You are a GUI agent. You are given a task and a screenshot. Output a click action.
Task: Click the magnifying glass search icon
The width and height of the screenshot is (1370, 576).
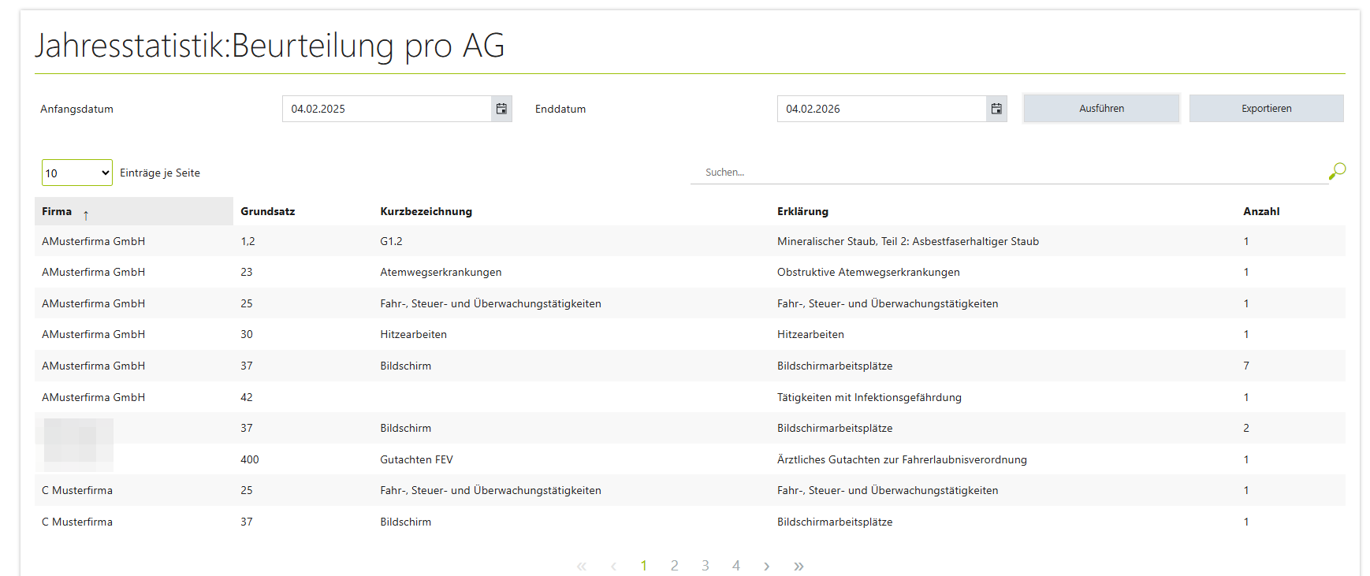(1337, 171)
